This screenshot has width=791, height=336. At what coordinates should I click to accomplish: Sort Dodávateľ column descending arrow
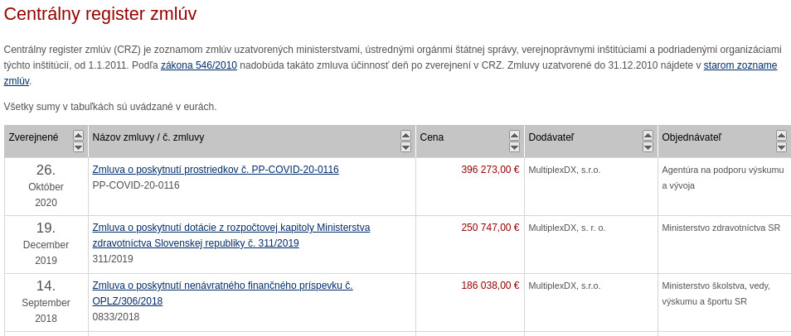[648, 147]
